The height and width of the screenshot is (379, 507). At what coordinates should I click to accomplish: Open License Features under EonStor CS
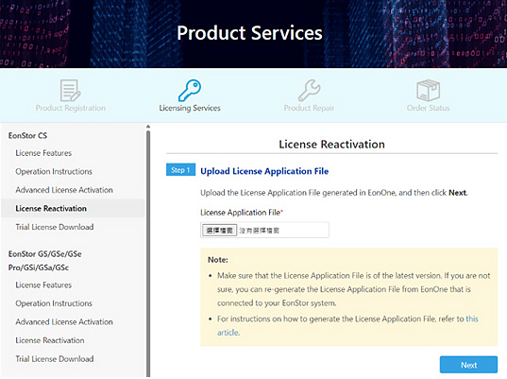point(43,153)
